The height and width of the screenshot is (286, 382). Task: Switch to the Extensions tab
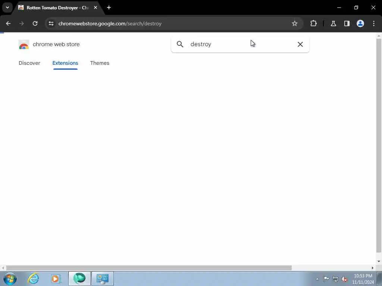(x=65, y=63)
